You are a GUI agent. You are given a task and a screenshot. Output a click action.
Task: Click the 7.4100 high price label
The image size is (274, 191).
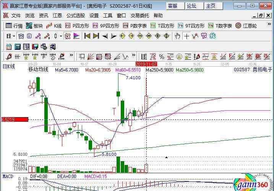click(x=133, y=77)
